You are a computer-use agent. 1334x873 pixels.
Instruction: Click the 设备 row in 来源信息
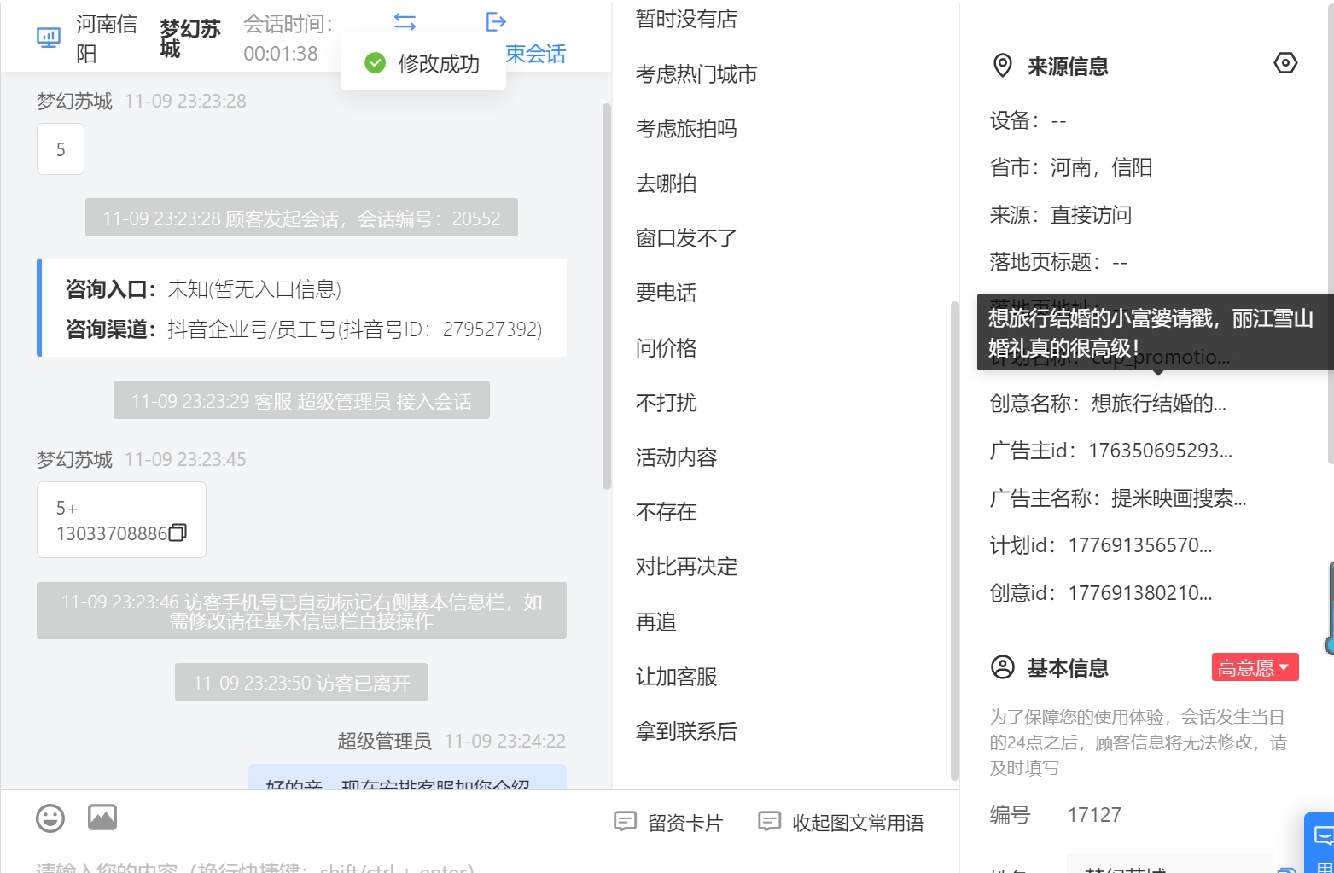tap(1028, 120)
